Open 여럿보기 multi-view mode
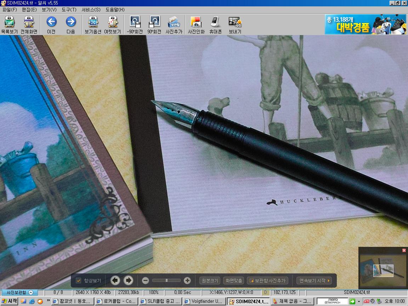Image resolution: width=408 pixels, height=306 pixels. pyautogui.click(x=112, y=25)
